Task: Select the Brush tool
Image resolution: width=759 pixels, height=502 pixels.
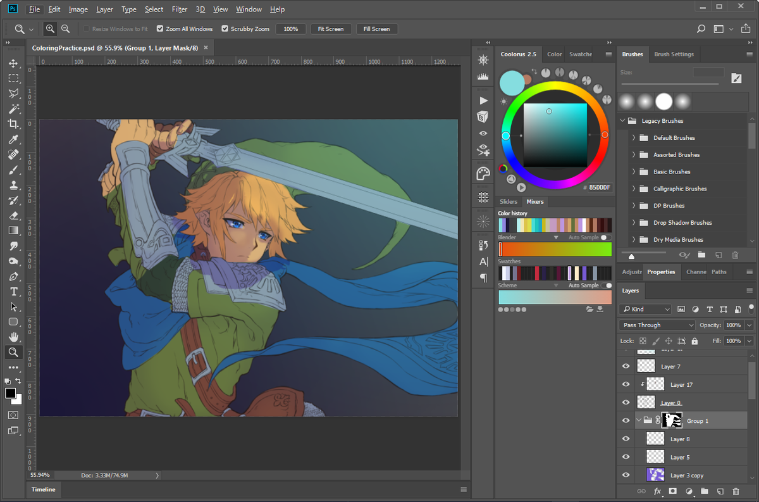Action: tap(13, 170)
